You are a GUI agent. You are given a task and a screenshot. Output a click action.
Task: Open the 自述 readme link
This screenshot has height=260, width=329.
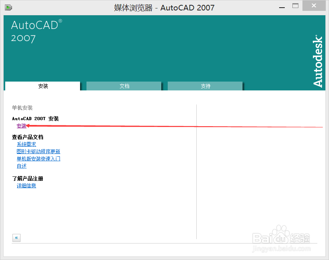[x=22, y=166]
